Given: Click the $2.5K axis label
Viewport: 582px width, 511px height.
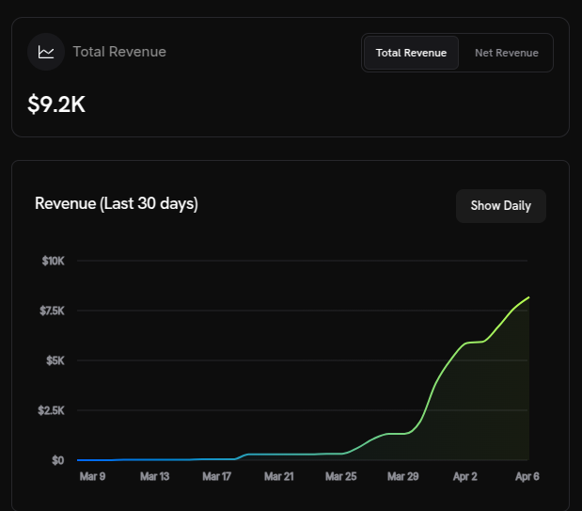Looking at the screenshot, I should (51, 410).
